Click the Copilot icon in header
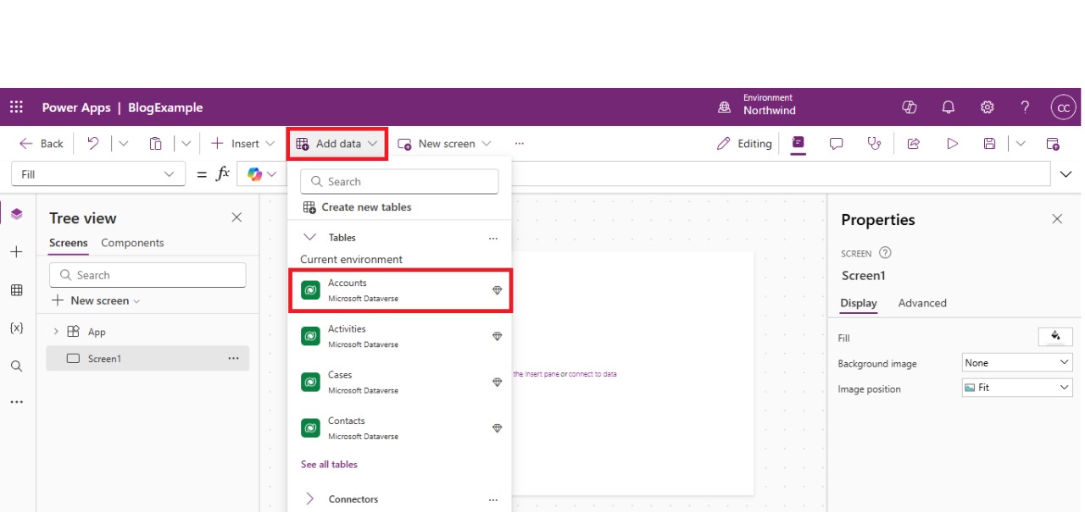The width and height of the screenshot is (1085, 512). pos(910,107)
